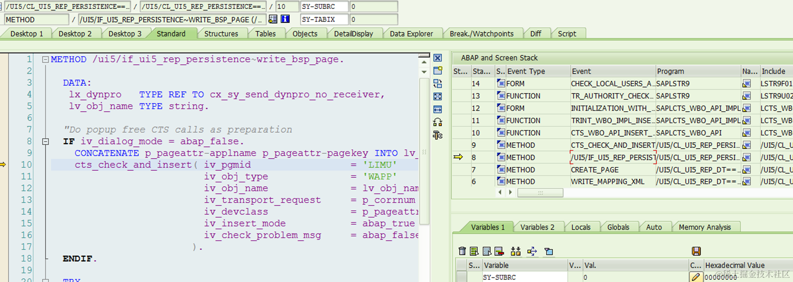Click the blue information icon in header
This screenshot has height=282, width=793.
pyautogui.click(x=285, y=19)
